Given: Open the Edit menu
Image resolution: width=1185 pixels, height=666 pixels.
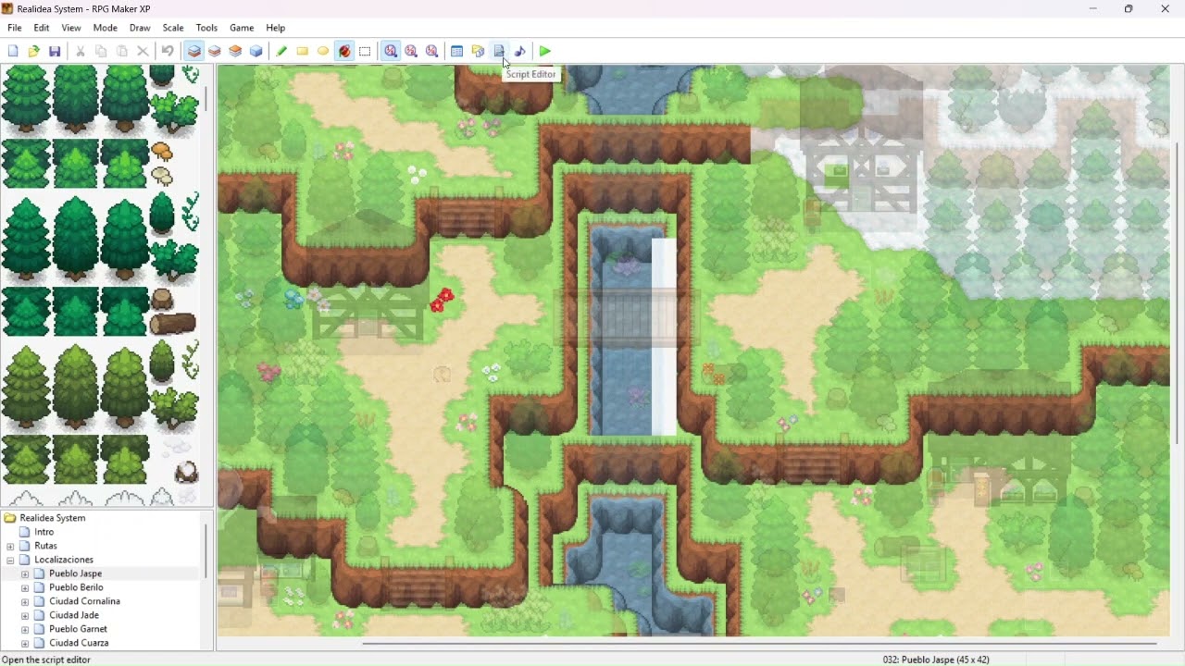Looking at the screenshot, I should tap(42, 28).
